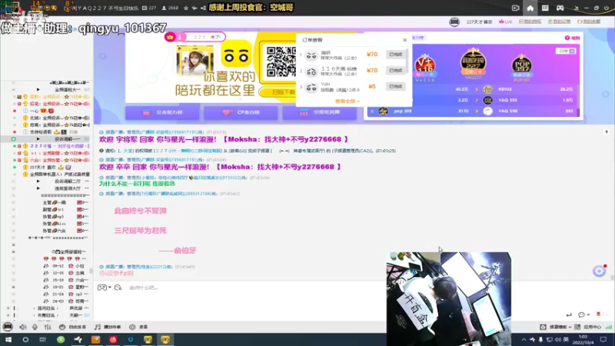
Task: Click 已完成 button on the first ¥70 order
Action: (395, 54)
